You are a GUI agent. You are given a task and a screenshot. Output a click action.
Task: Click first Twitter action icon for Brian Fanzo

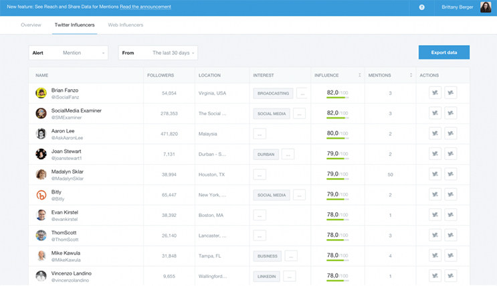pyautogui.click(x=435, y=93)
